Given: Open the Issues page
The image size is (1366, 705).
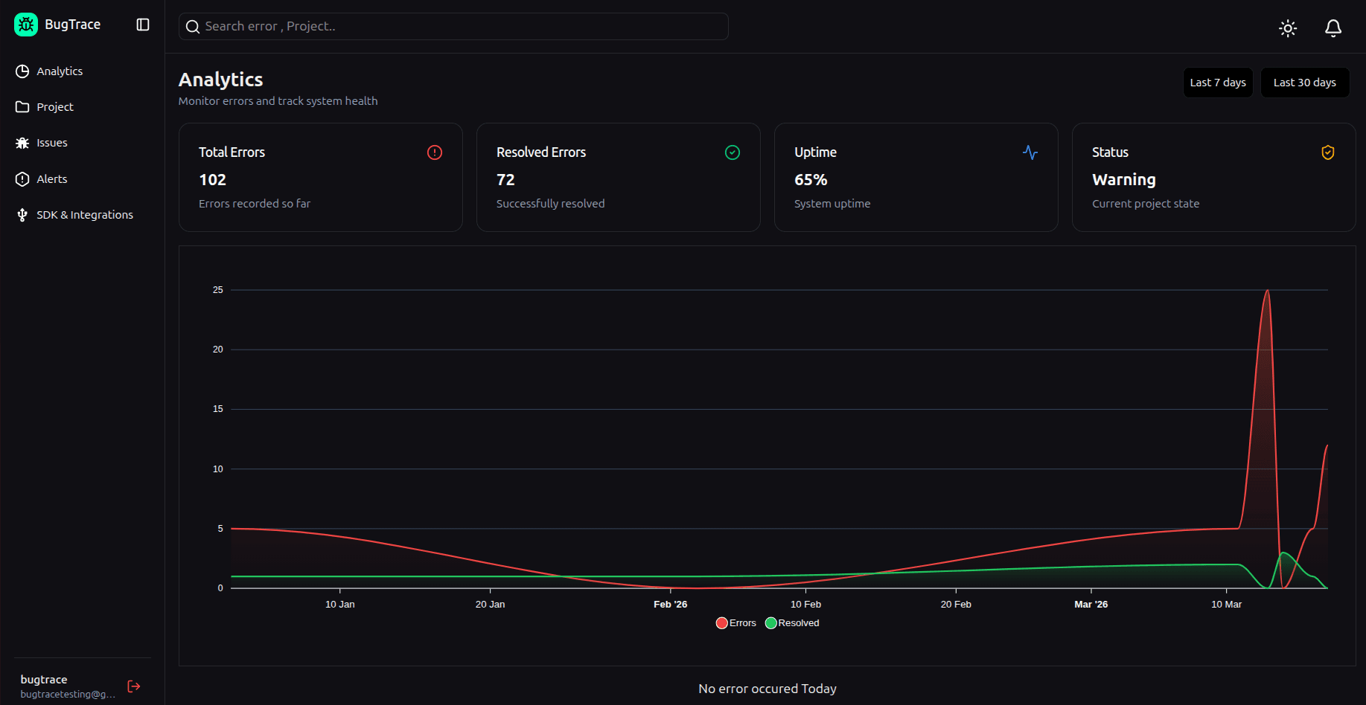Looking at the screenshot, I should [x=52, y=143].
